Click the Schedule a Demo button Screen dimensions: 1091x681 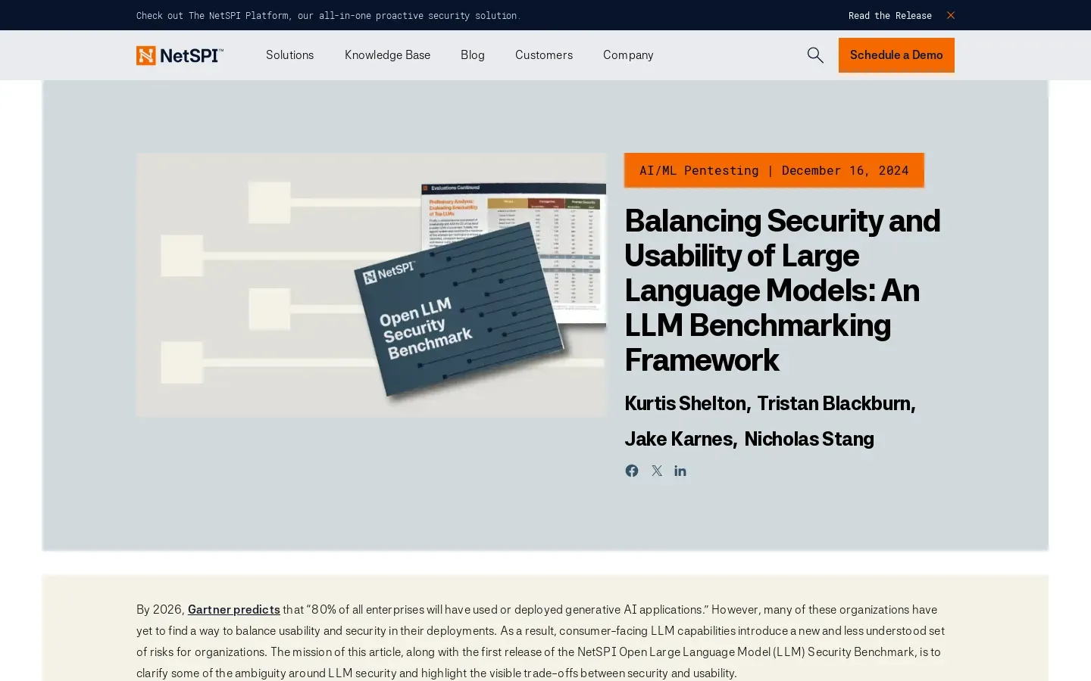[x=896, y=55]
